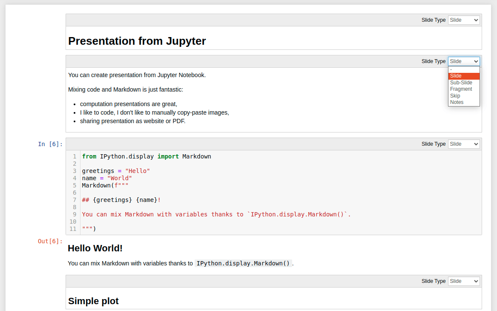
Task: Select "Fragment" from the open dropdown
Action: coord(461,89)
